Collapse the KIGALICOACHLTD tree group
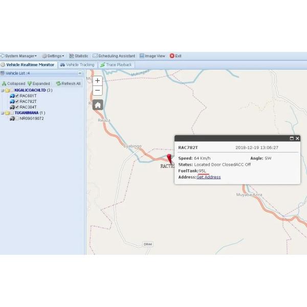This screenshot has width=307, height=307. [x=3, y=90]
